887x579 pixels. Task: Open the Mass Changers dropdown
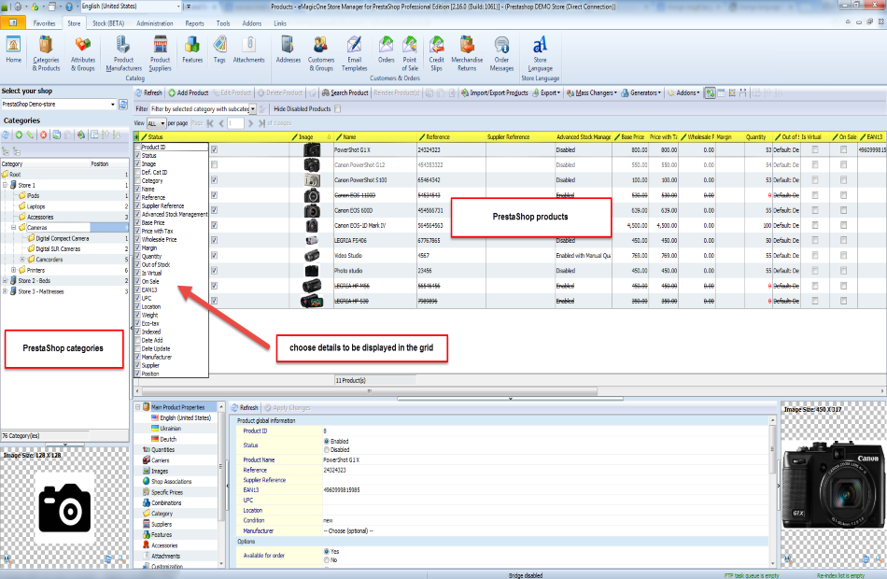click(x=592, y=92)
